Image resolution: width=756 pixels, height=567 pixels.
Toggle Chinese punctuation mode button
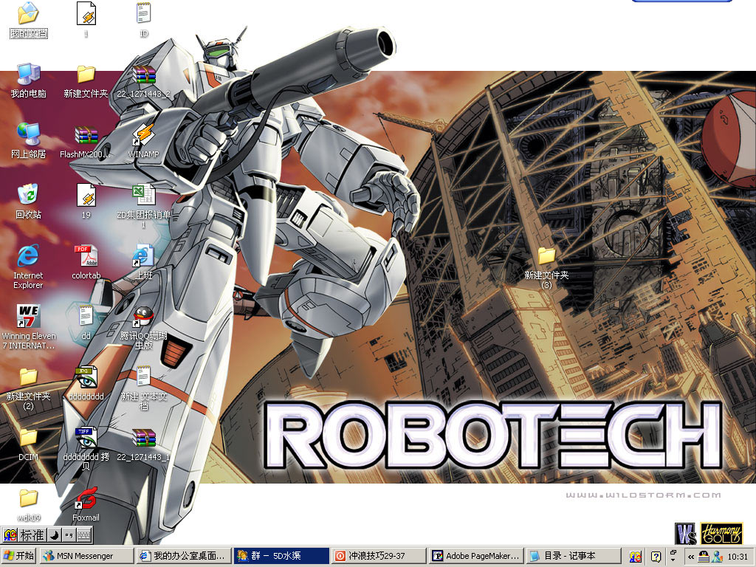click(x=69, y=535)
